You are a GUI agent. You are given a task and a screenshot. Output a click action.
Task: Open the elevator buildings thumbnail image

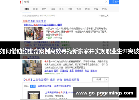[32, 67]
